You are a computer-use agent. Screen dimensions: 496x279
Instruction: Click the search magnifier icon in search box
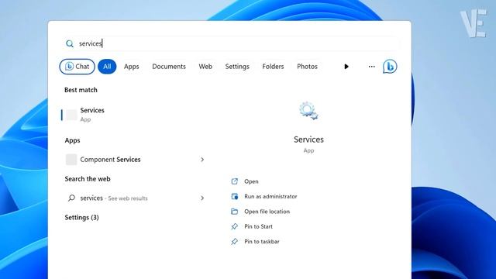pyautogui.click(x=70, y=43)
